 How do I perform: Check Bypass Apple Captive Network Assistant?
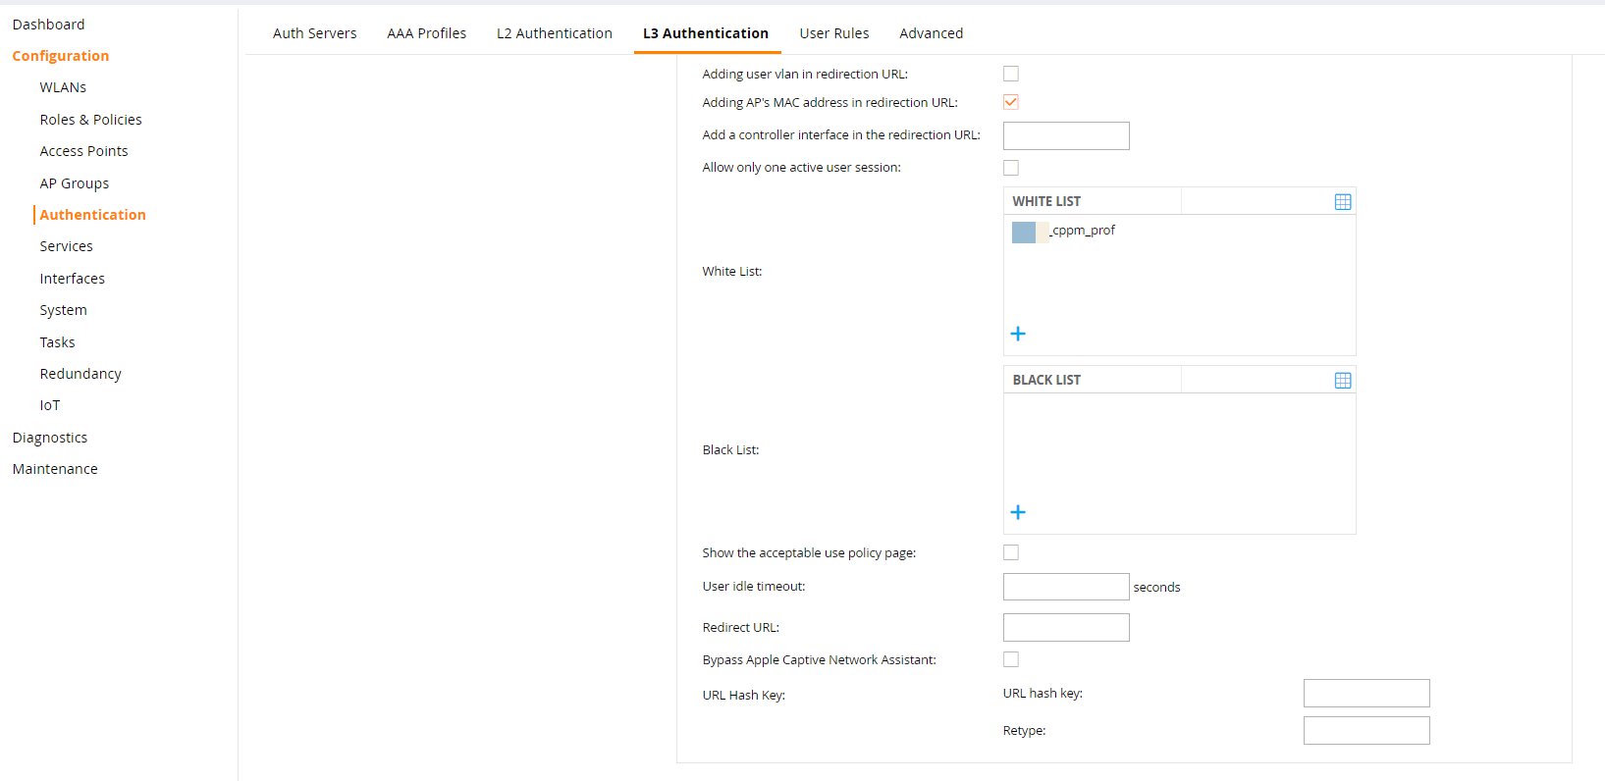pyautogui.click(x=1011, y=660)
